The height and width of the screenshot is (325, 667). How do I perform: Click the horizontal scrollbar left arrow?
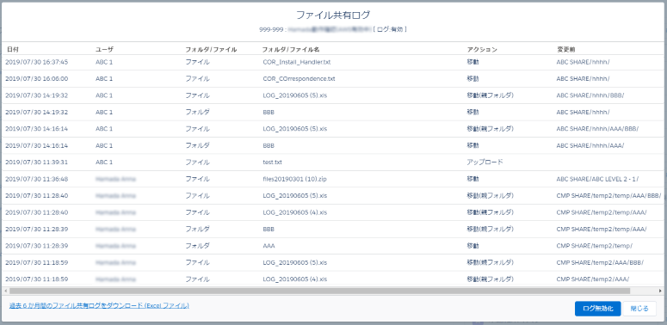[x=5, y=291]
